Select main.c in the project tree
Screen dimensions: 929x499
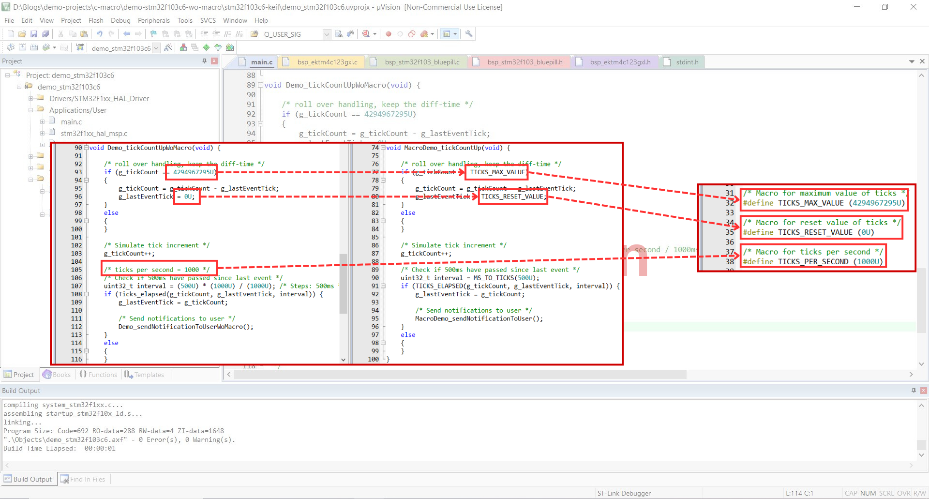click(x=71, y=122)
